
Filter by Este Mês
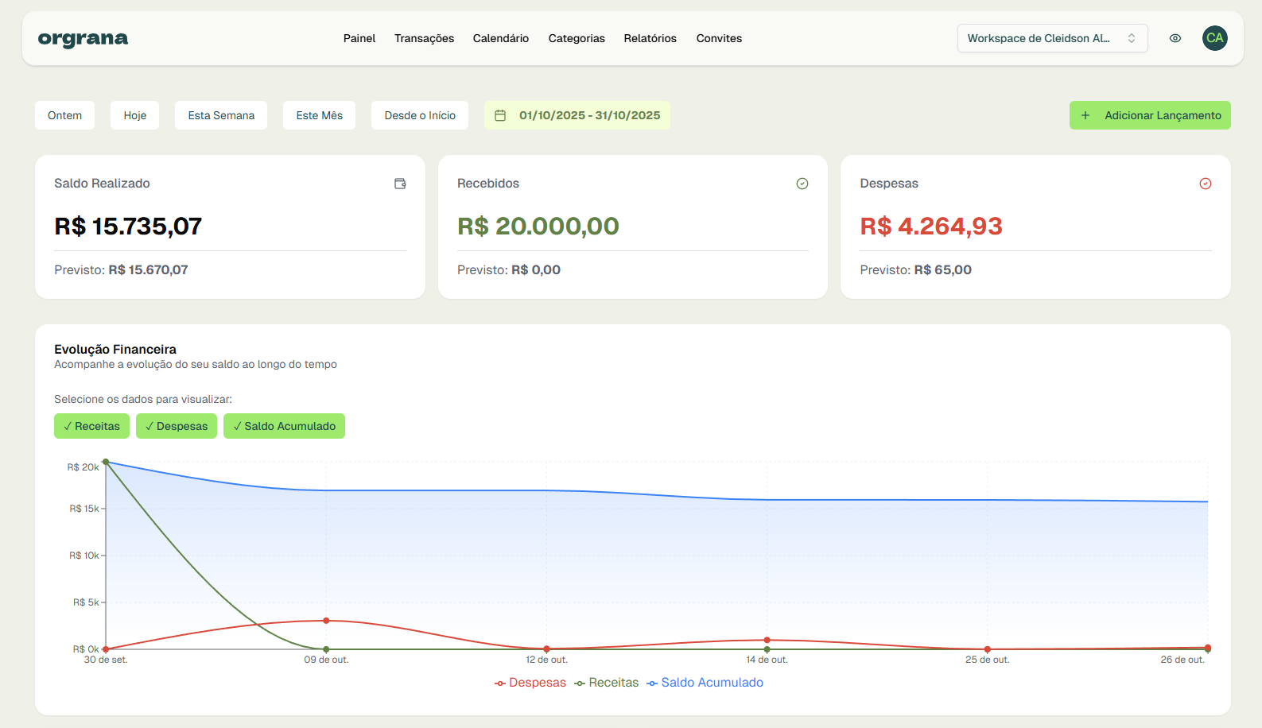click(319, 115)
